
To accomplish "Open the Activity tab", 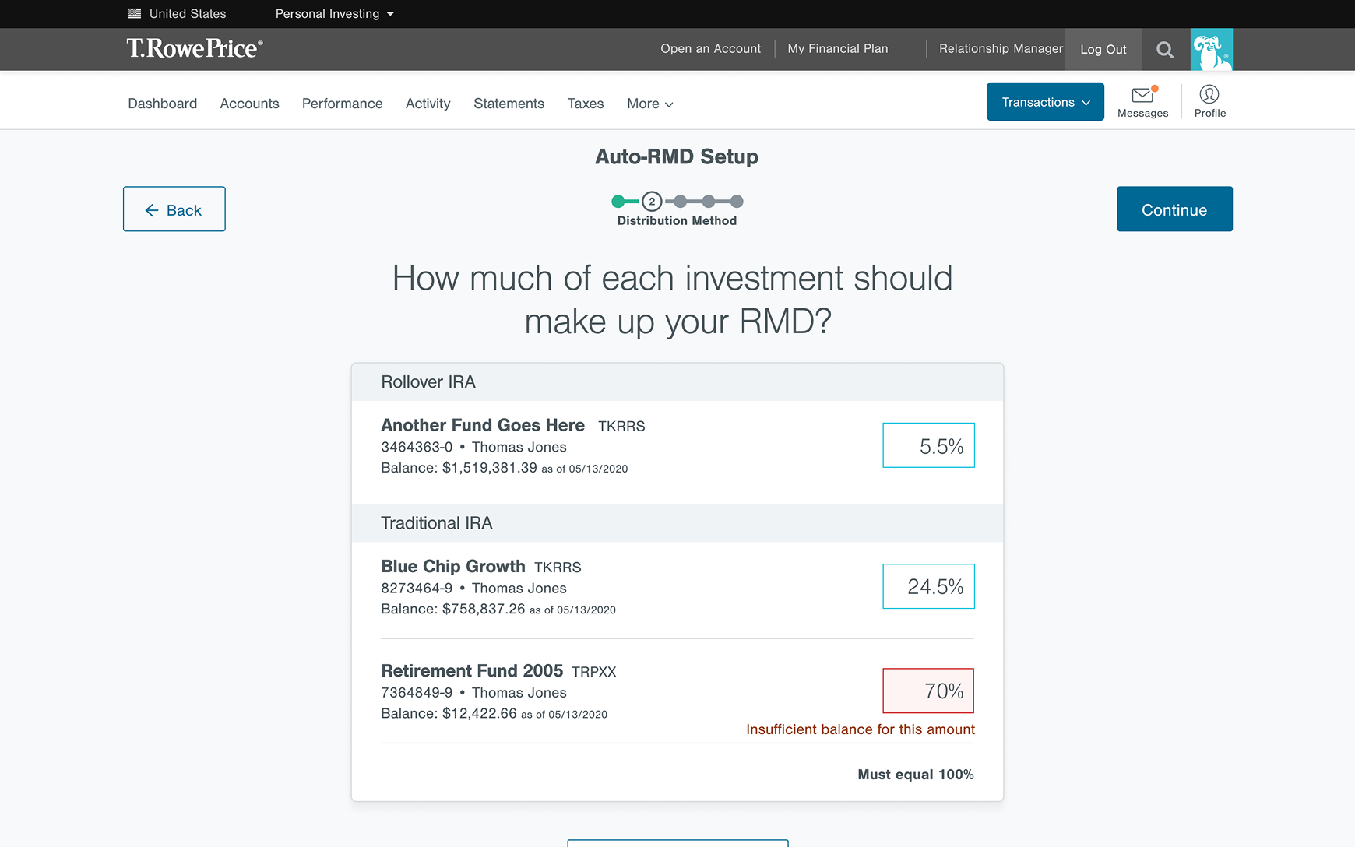I will (x=428, y=104).
